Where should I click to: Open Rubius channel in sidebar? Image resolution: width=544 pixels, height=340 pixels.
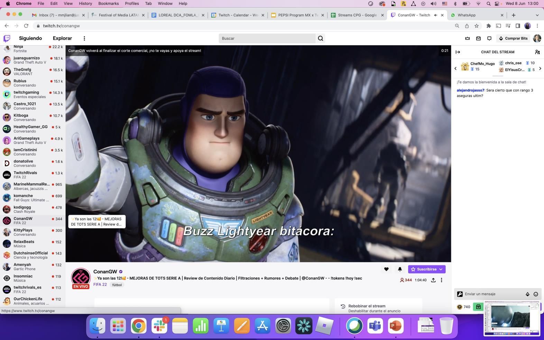[33, 83]
